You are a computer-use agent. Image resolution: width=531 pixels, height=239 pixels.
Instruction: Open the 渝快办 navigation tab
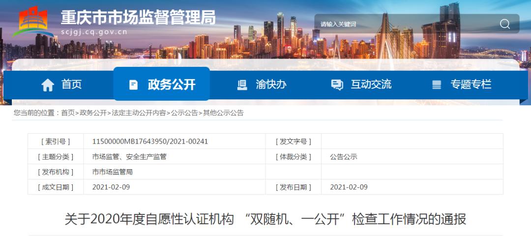coord(262,85)
